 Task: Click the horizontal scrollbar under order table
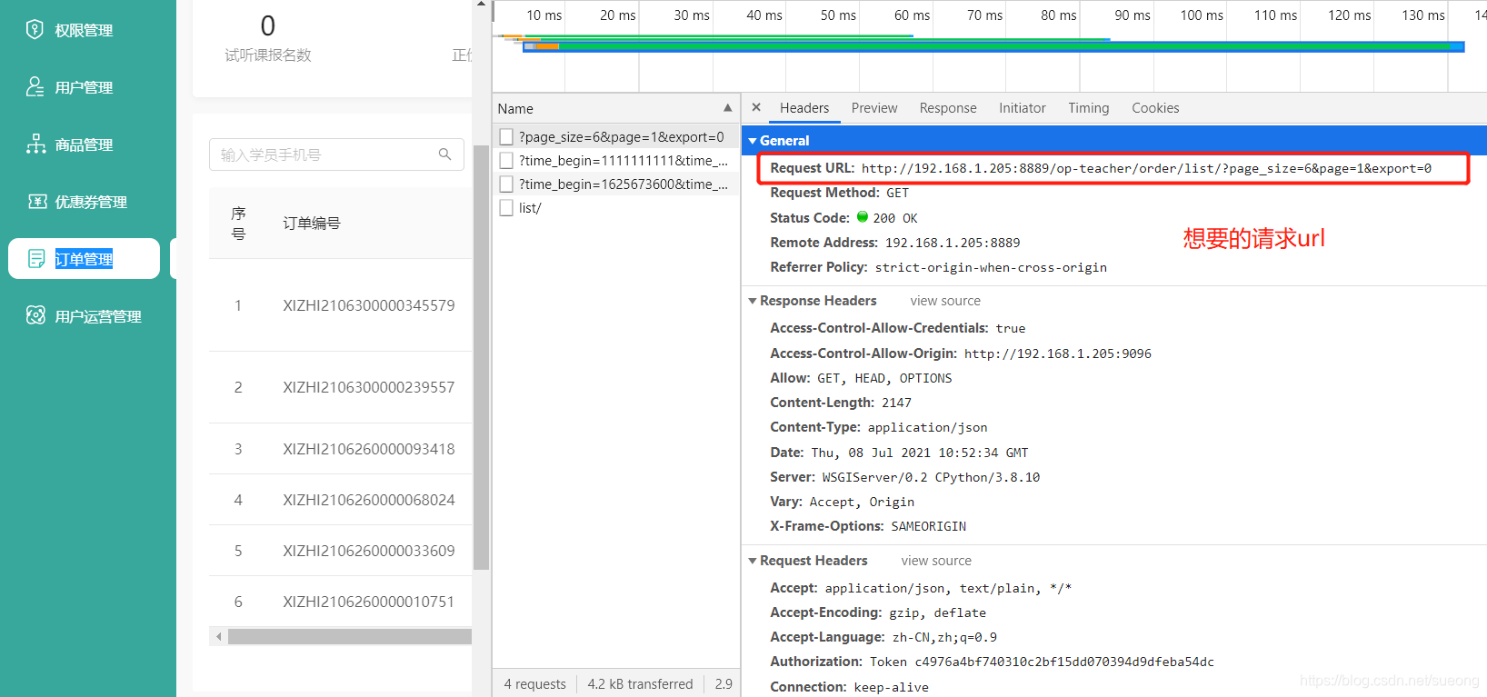point(349,637)
